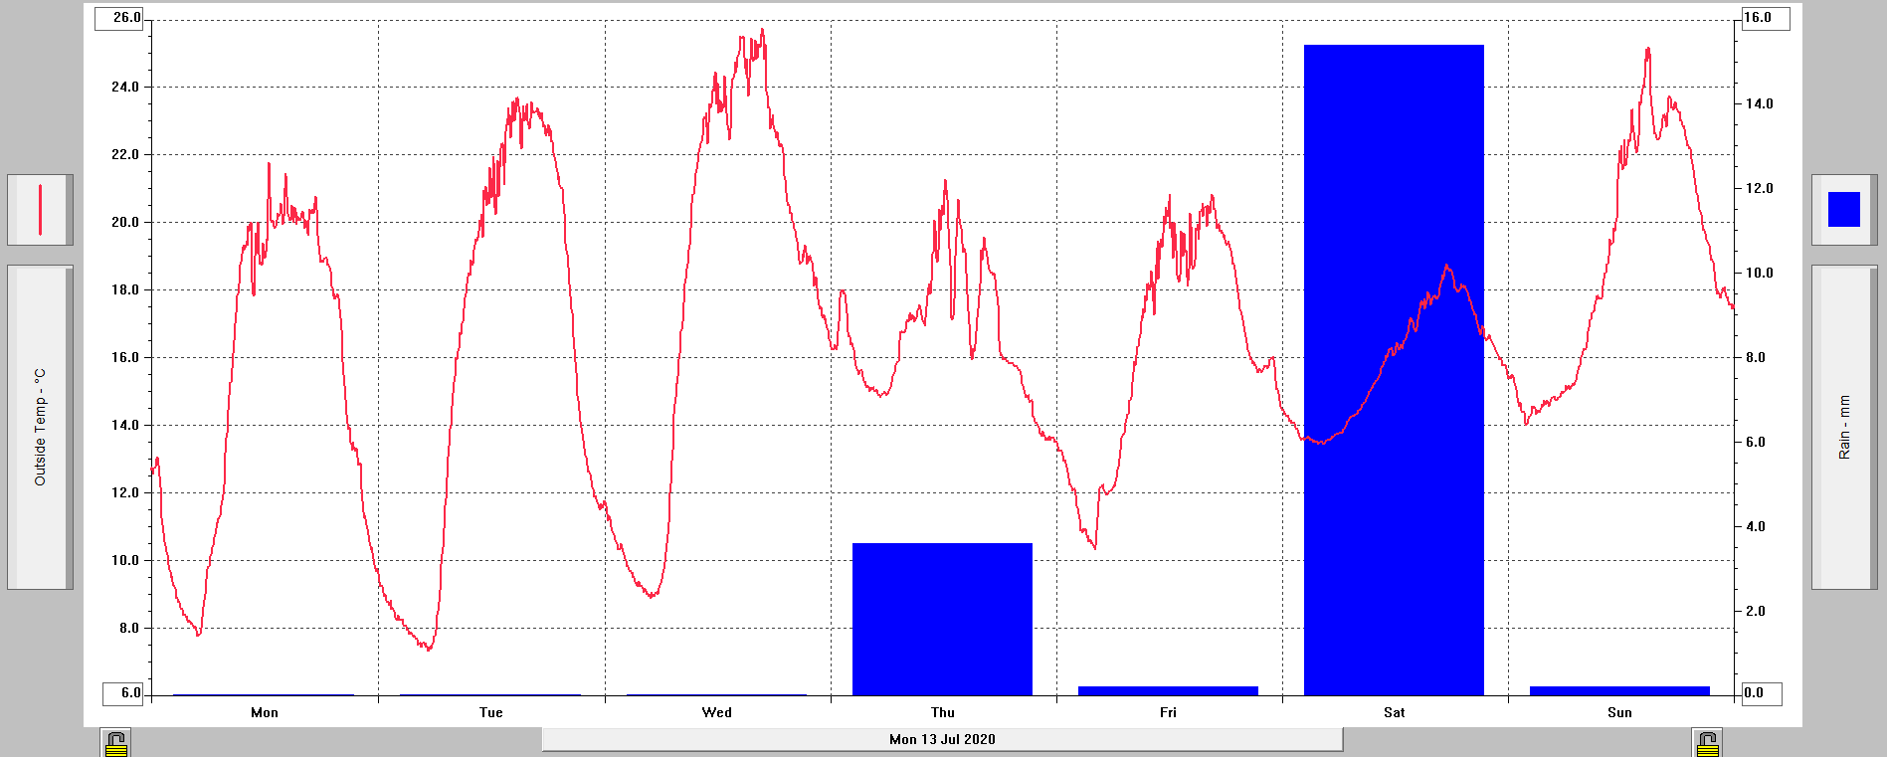The height and width of the screenshot is (757, 1887).
Task: Click the blue rain bar style button
Action: tap(1843, 210)
